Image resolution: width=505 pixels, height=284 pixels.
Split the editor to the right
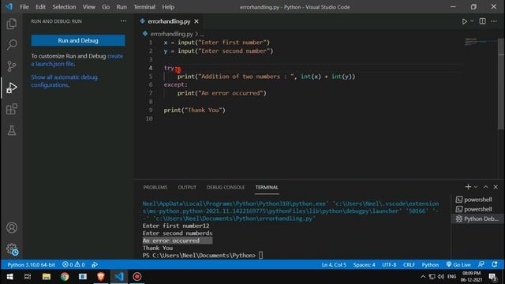coord(482,21)
